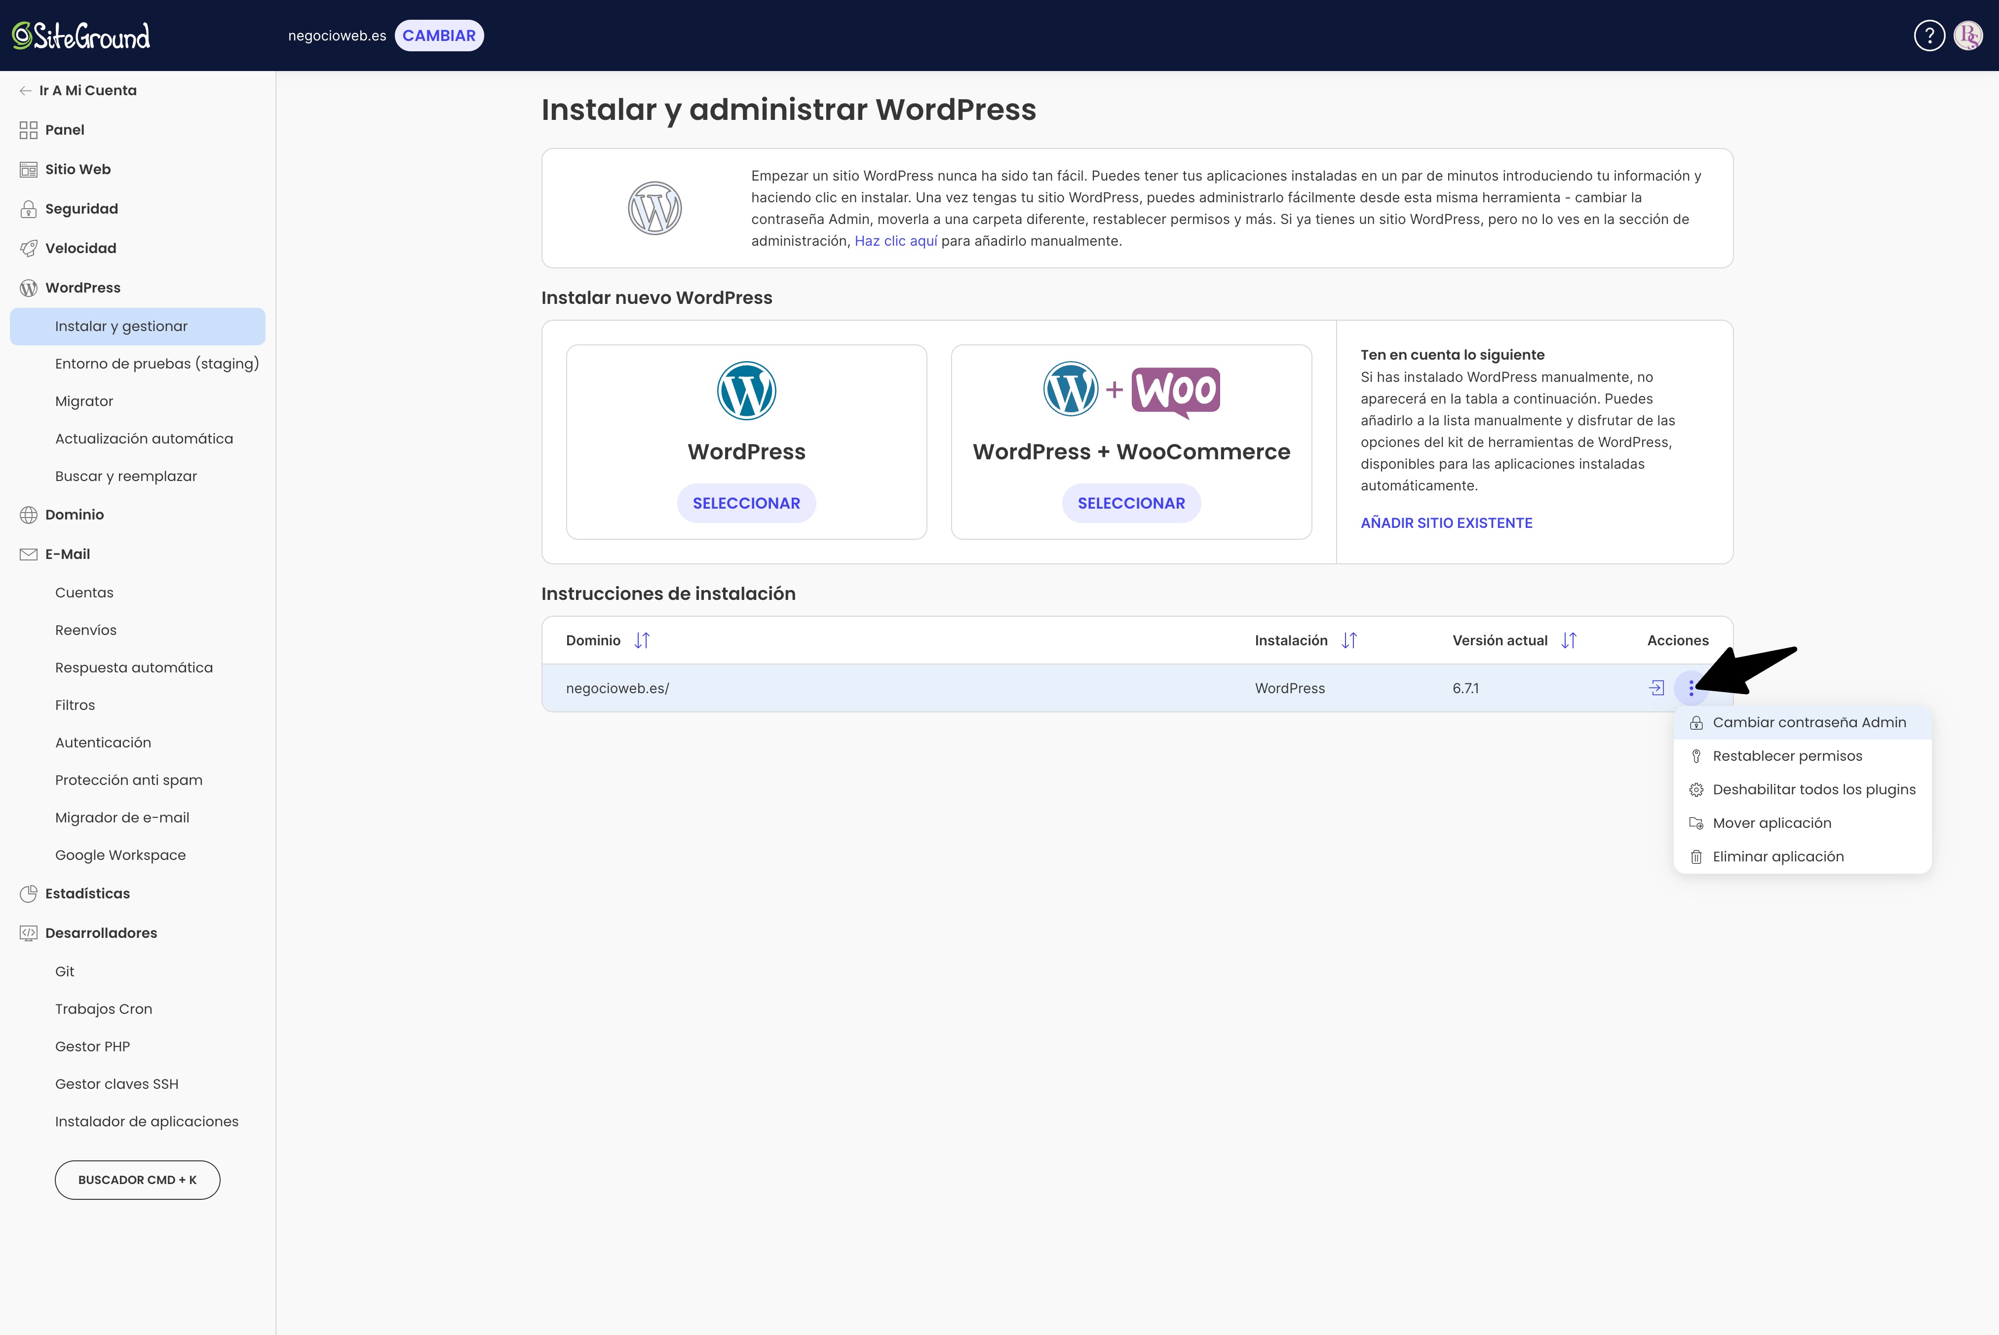The image size is (1999, 1335).
Task: Click the gear icon beside Deshabilitar todos los plugins
Action: coord(1696,790)
